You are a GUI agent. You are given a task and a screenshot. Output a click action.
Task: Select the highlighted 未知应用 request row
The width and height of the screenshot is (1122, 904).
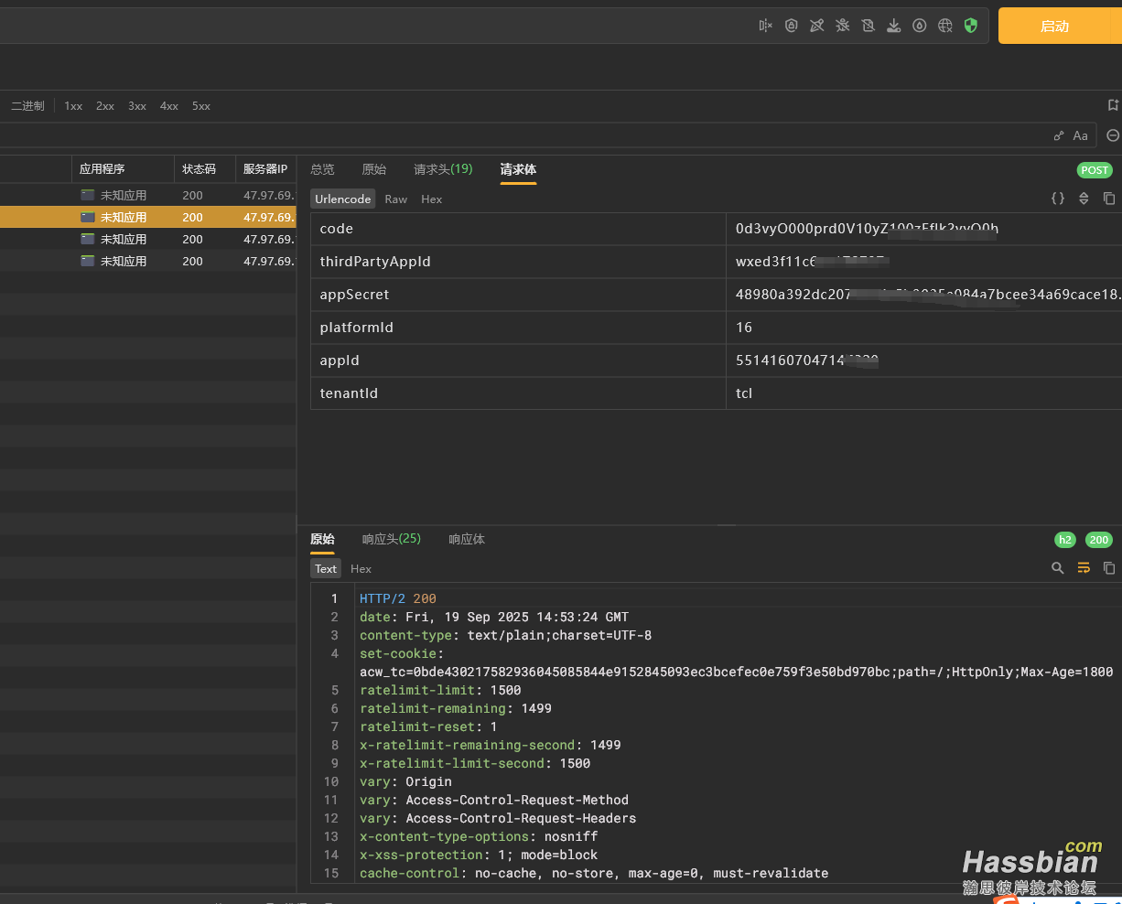pyautogui.click(x=147, y=217)
